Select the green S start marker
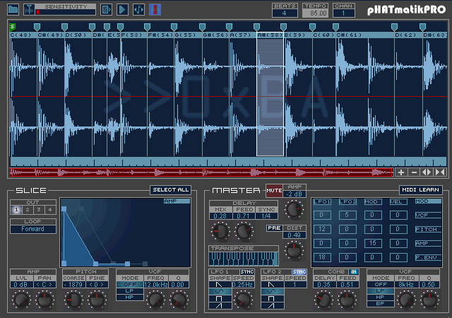This screenshot has height=318, width=452. pos(12,27)
